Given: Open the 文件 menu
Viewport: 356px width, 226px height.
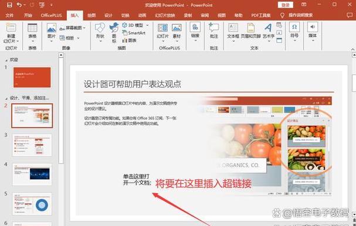Looking at the screenshot, I should pos(9,15).
